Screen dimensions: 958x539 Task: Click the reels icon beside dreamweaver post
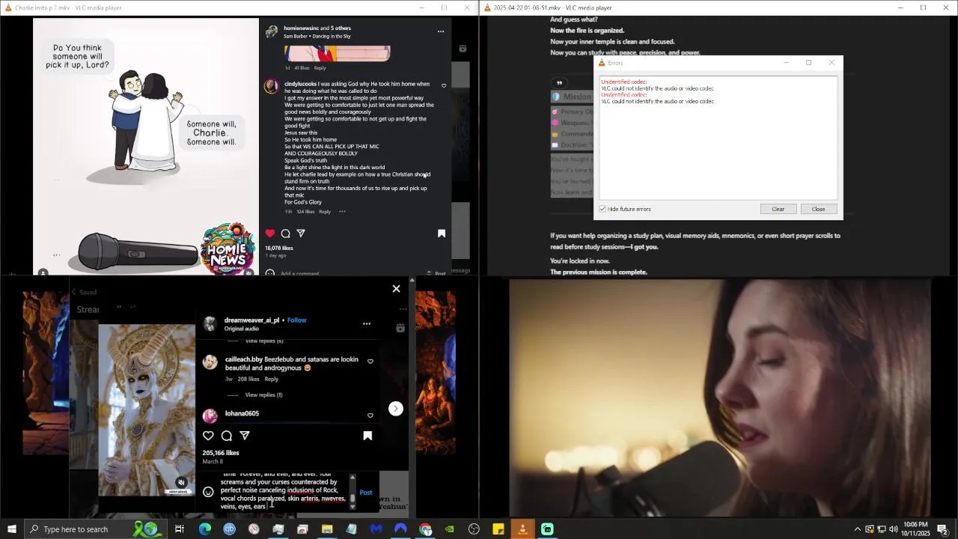(x=400, y=328)
